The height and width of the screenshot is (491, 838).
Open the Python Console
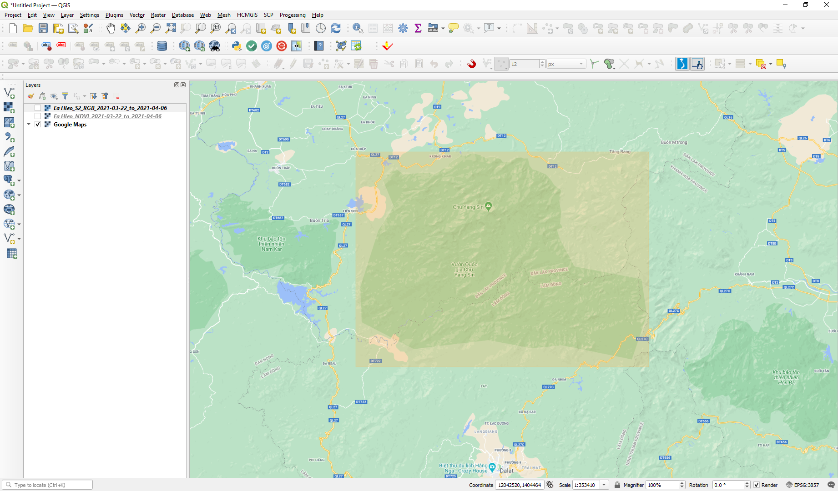pyautogui.click(x=237, y=46)
